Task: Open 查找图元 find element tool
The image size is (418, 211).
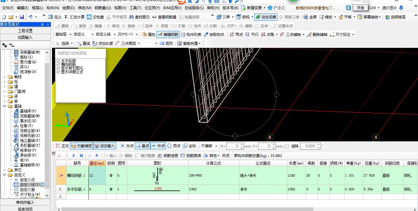Action: (x=140, y=17)
